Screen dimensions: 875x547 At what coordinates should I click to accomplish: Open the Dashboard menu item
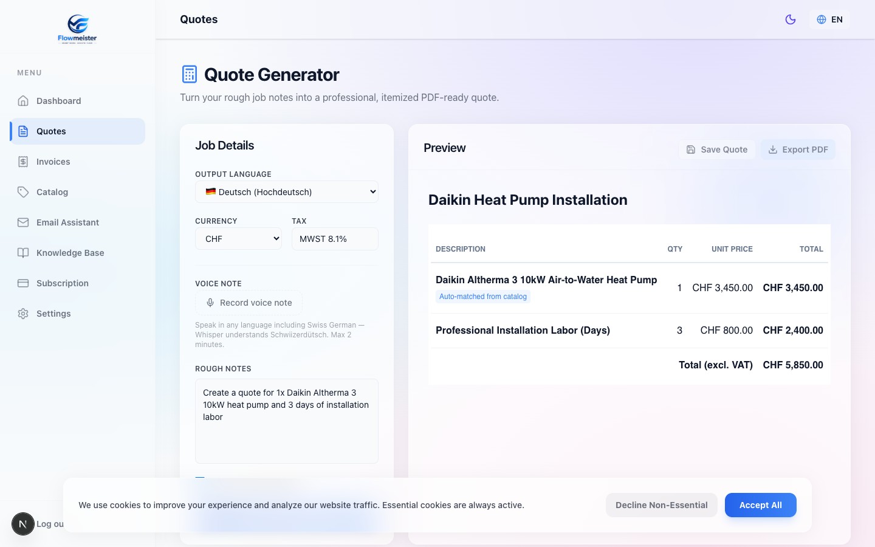tap(78, 101)
